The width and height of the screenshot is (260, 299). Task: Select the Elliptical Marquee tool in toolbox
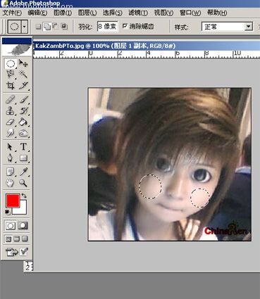point(11,63)
